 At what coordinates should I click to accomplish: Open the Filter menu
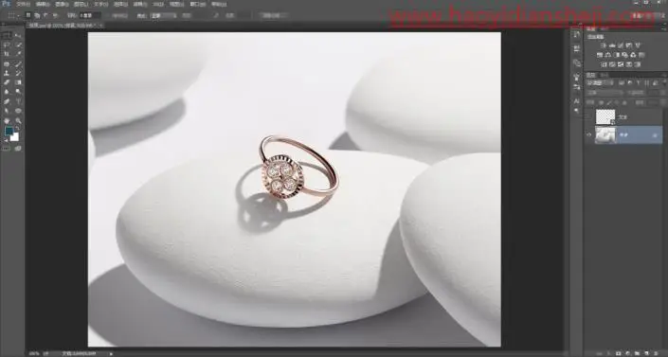[x=140, y=4]
